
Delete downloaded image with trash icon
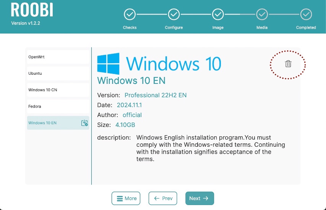pyautogui.click(x=288, y=64)
